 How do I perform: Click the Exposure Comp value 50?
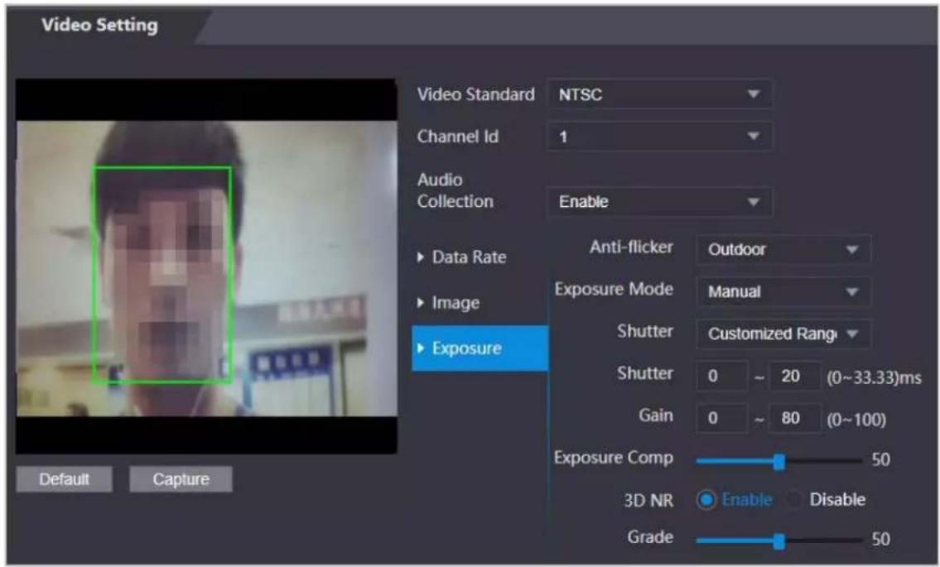tap(880, 459)
